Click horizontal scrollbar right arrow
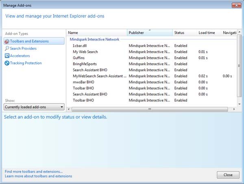244x184 pixels. [x=234, y=109]
